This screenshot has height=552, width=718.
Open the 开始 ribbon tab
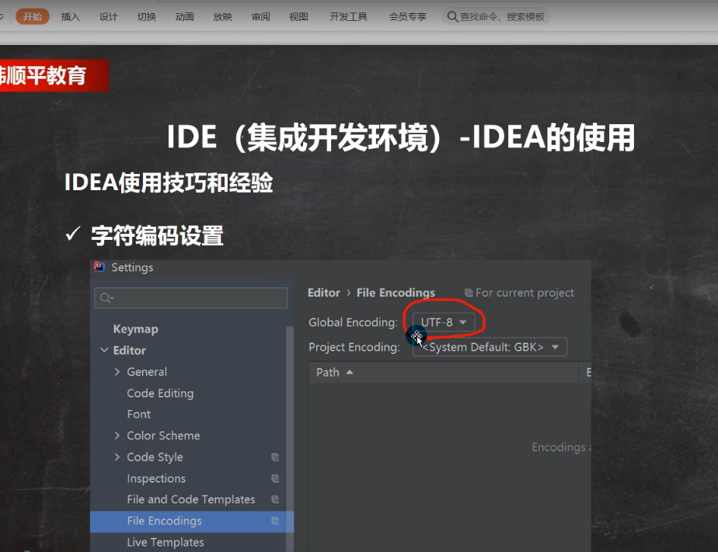pyautogui.click(x=33, y=17)
